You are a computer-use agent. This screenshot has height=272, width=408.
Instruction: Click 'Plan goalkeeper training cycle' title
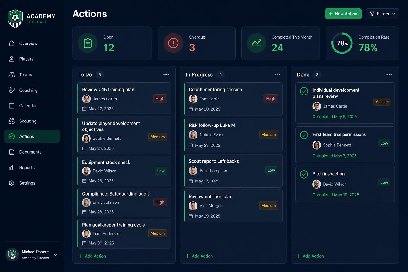113,225
